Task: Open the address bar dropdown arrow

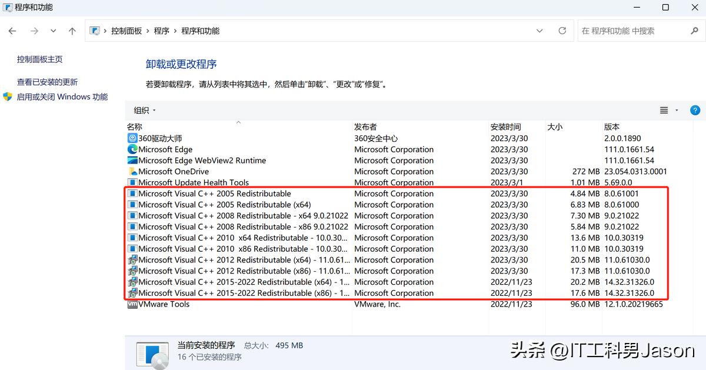Action: (540, 31)
